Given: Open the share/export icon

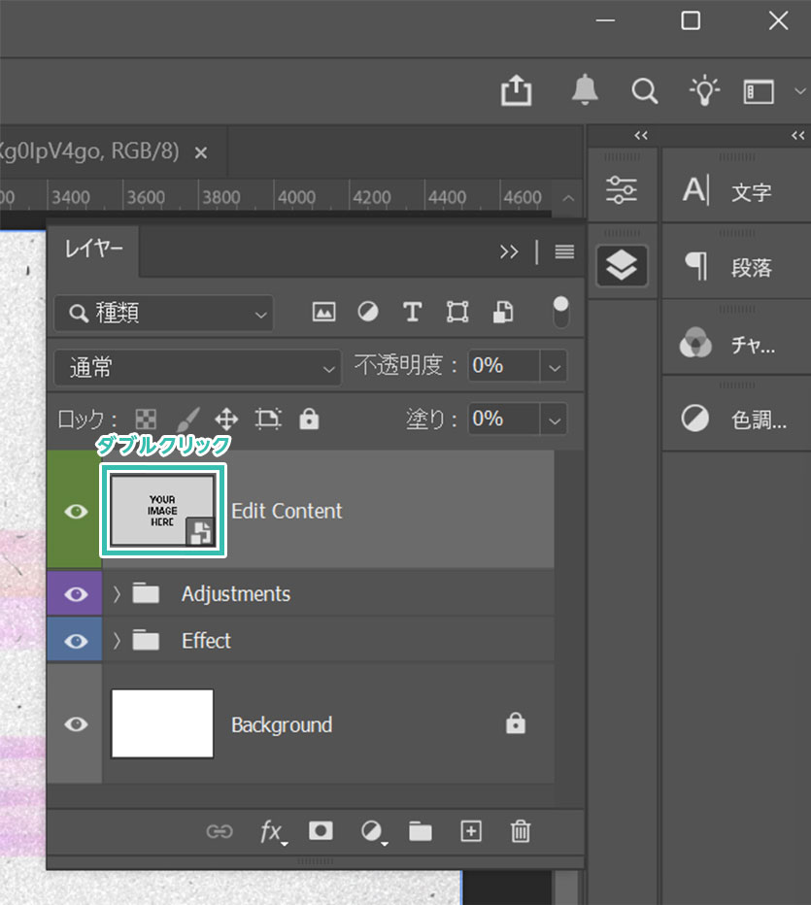Looking at the screenshot, I should (517, 91).
